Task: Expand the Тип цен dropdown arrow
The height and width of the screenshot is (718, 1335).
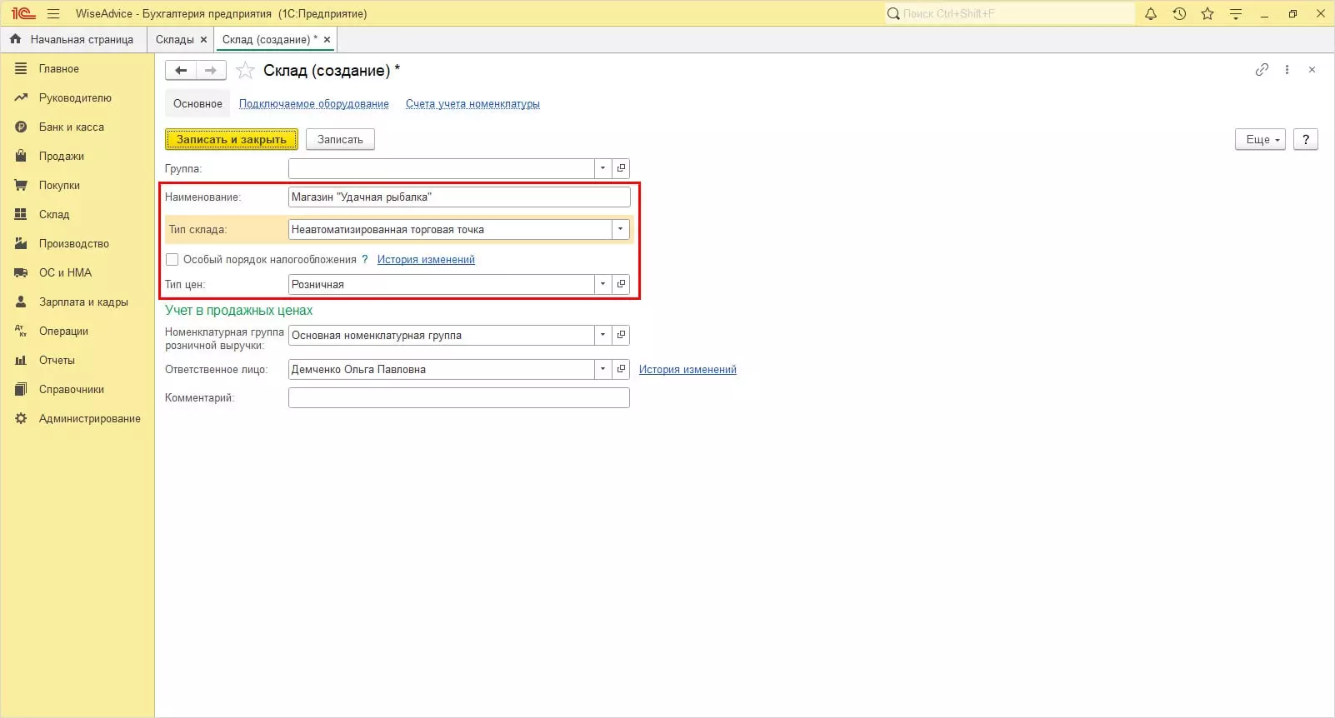Action: point(603,284)
